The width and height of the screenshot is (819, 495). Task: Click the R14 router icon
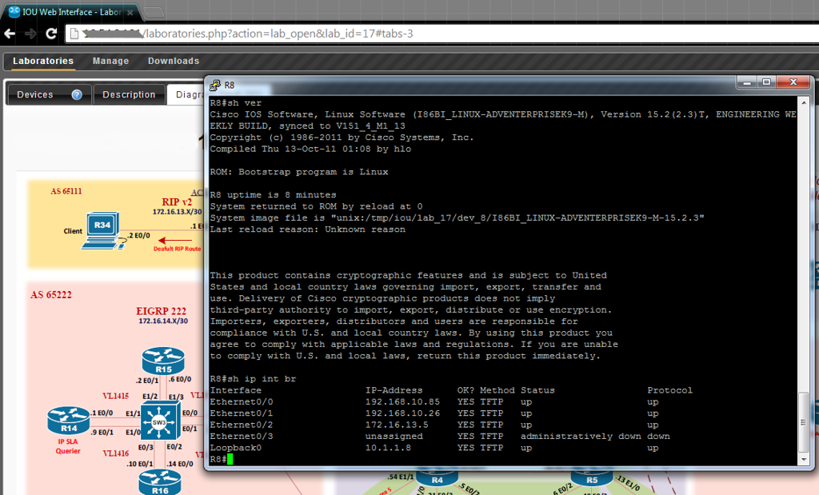pos(69,421)
